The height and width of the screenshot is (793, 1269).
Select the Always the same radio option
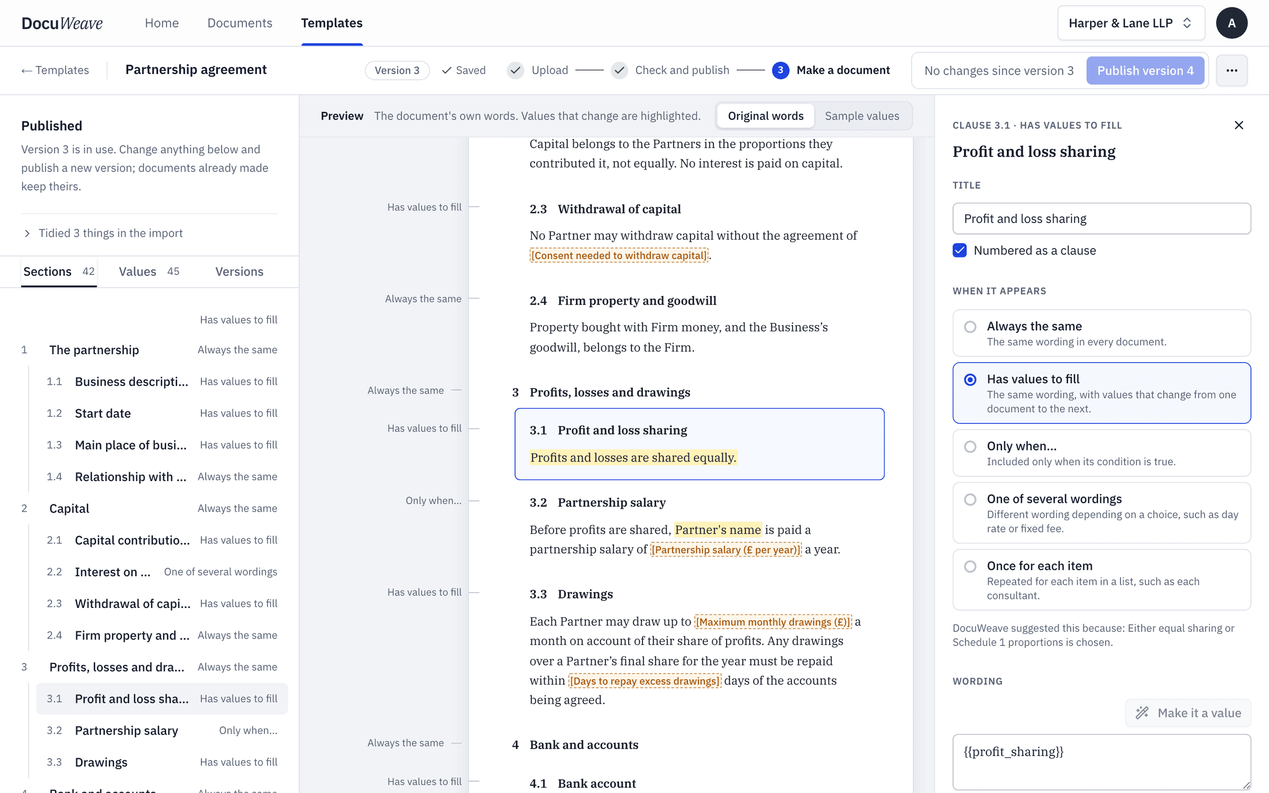[1101, 333]
